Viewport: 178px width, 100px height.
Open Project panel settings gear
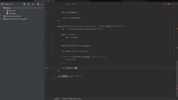click(38, 4)
